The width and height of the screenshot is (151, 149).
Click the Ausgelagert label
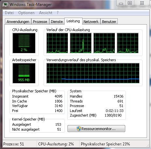(22, 124)
